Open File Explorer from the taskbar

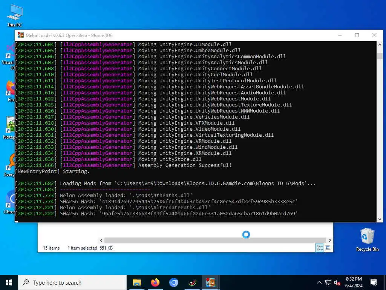[136, 282]
